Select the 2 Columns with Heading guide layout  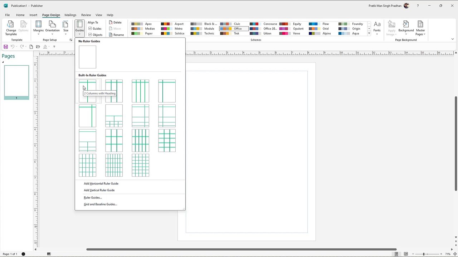pyautogui.click(x=88, y=91)
